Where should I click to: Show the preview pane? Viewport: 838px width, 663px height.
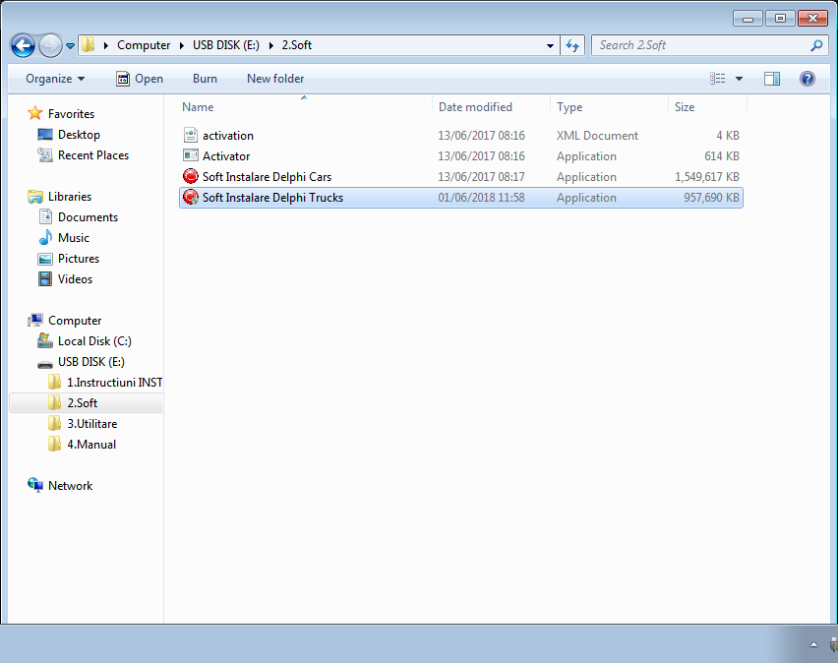pos(772,79)
